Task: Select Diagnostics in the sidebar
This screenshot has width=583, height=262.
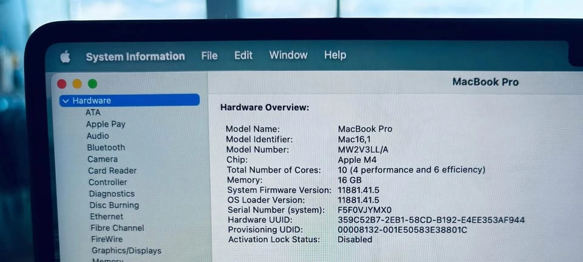Action: [x=112, y=194]
